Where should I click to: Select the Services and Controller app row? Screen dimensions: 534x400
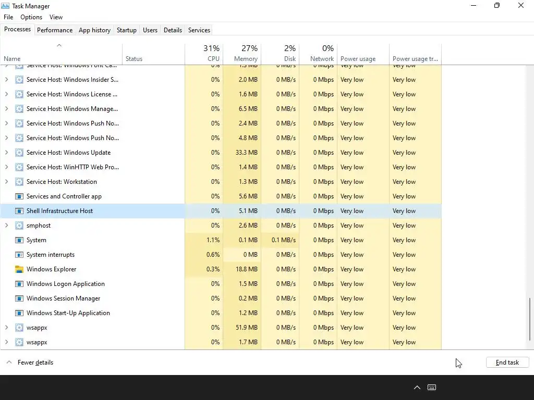(221, 196)
